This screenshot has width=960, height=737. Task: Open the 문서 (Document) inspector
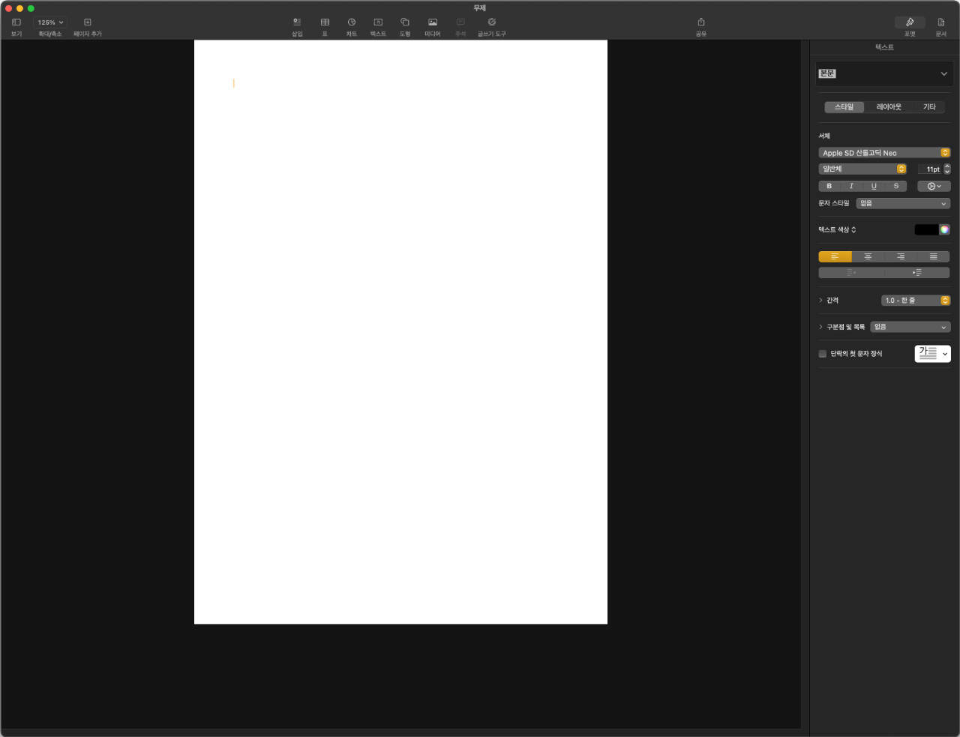(941, 22)
